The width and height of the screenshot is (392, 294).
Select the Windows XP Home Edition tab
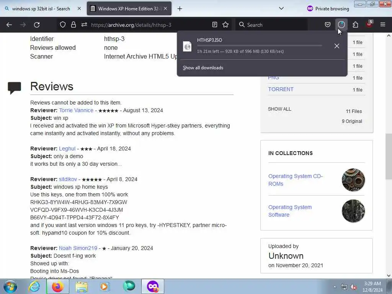click(129, 9)
